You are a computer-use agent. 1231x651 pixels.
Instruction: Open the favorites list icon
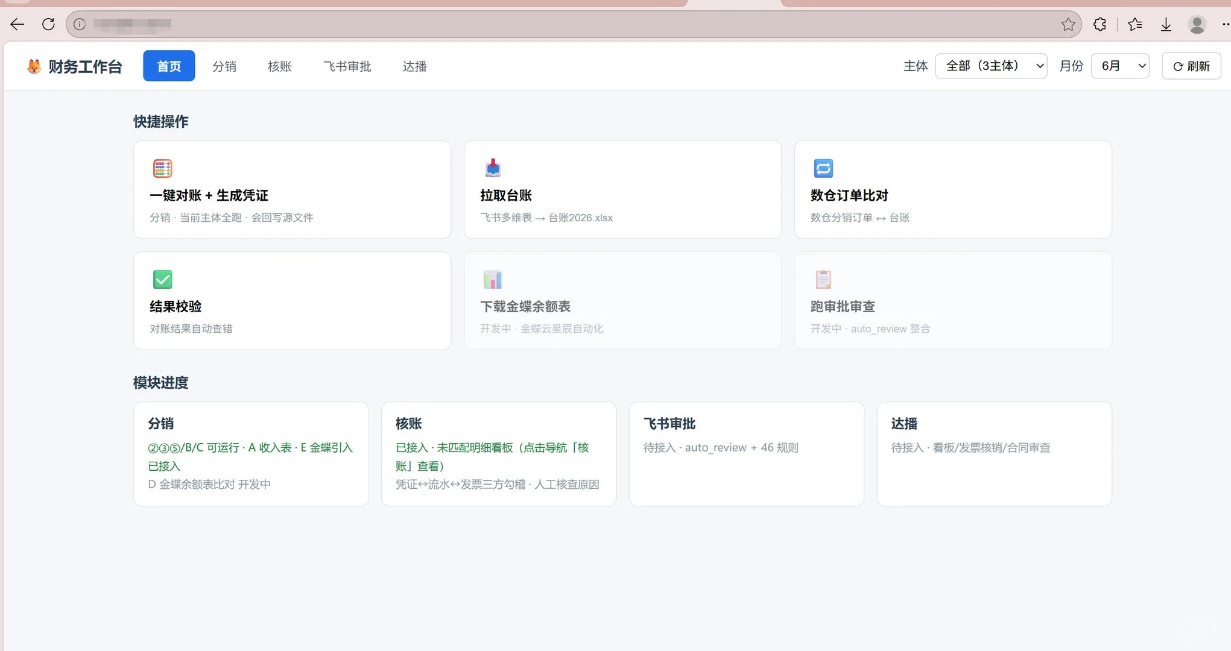pyautogui.click(x=1134, y=24)
